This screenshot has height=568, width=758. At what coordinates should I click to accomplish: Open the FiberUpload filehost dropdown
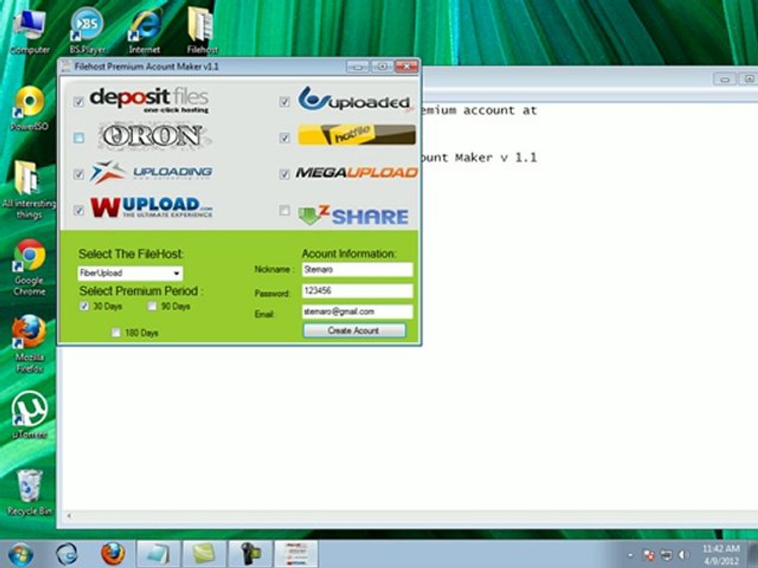point(130,273)
